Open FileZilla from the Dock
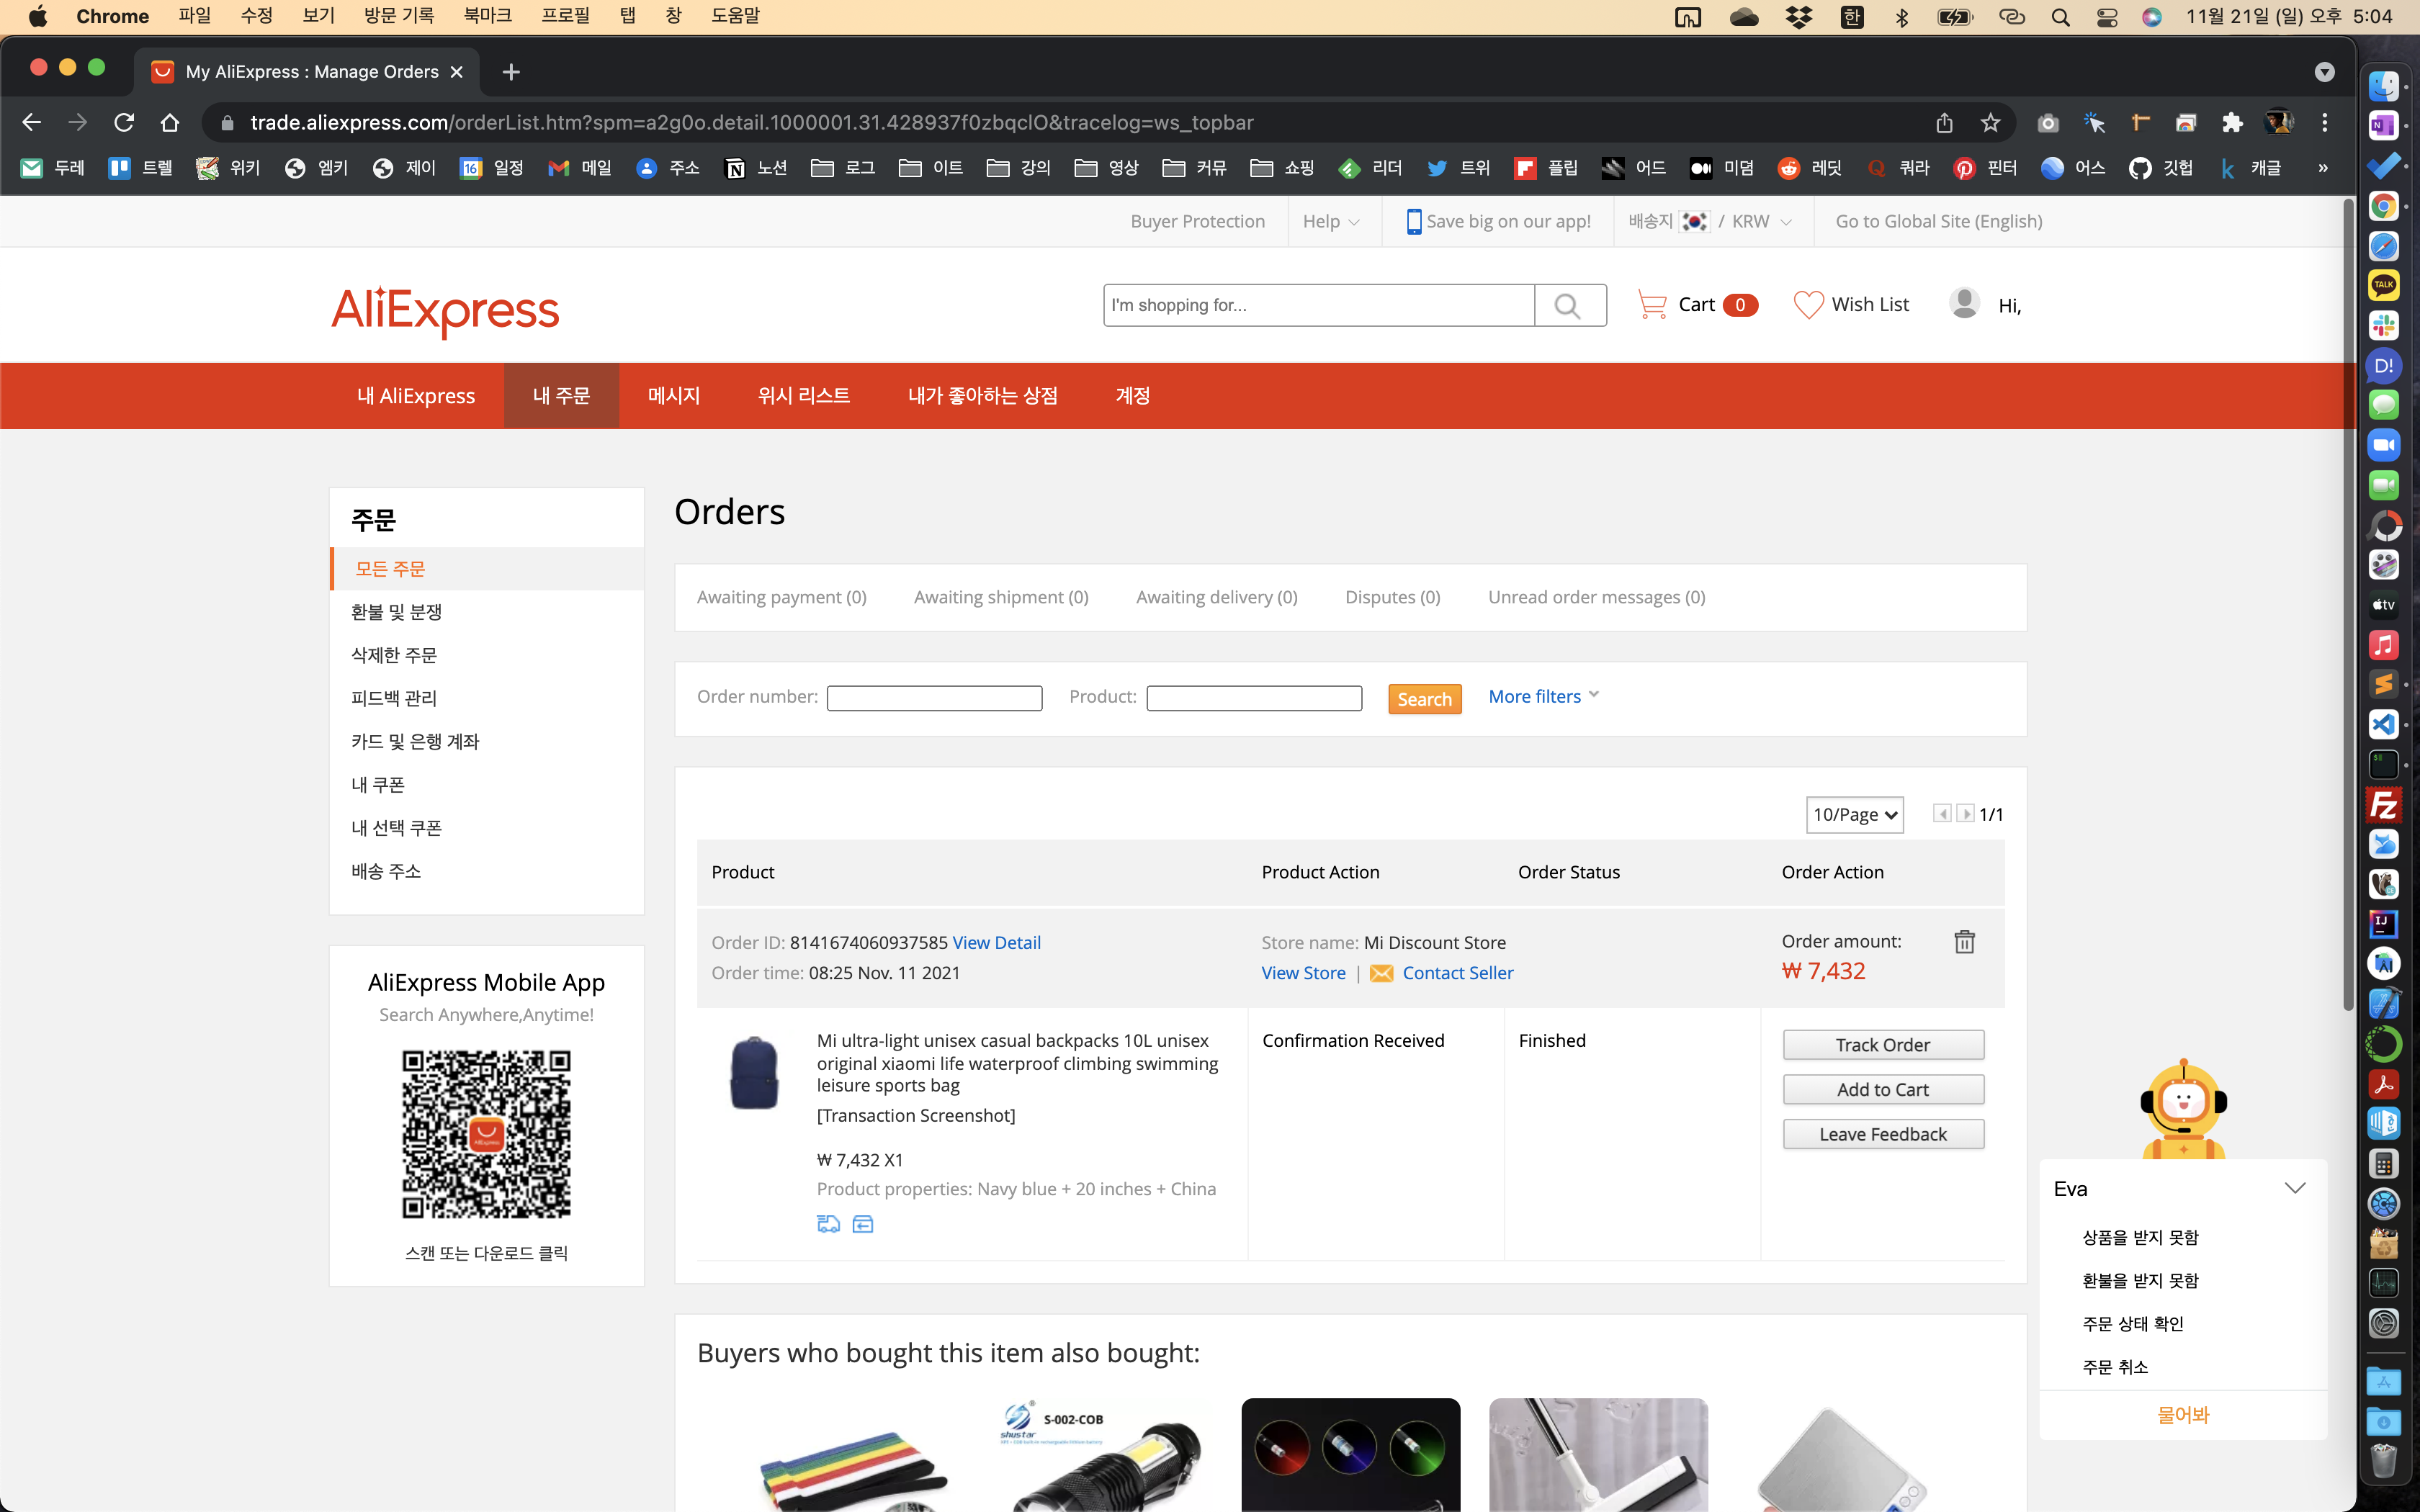The width and height of the screenshot is (2420, 1512). click(2383, 805)
